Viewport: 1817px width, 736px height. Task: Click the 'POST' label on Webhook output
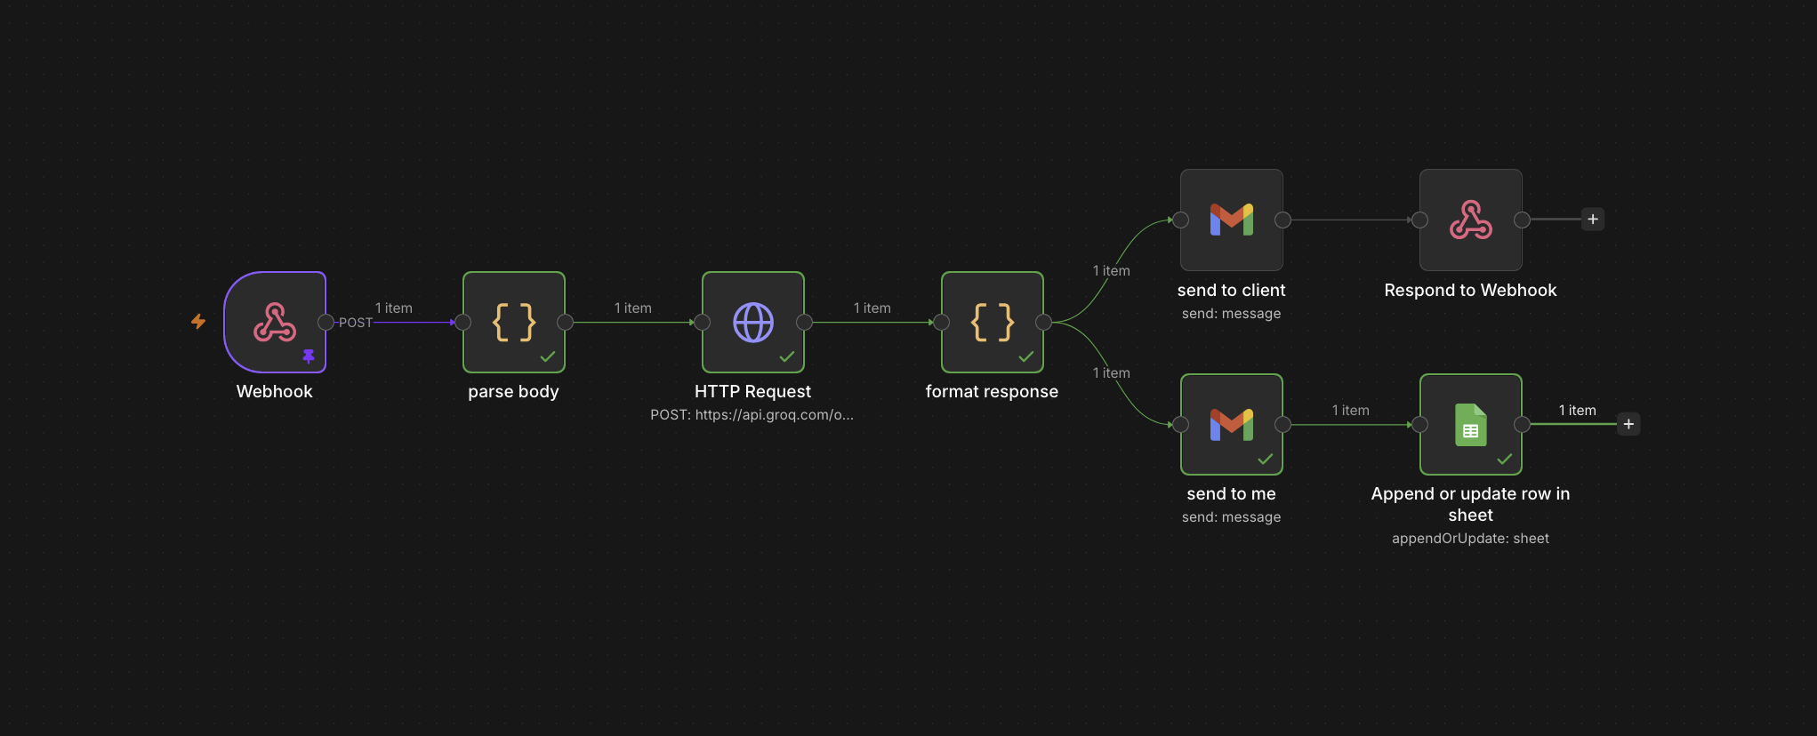point(356,323)
